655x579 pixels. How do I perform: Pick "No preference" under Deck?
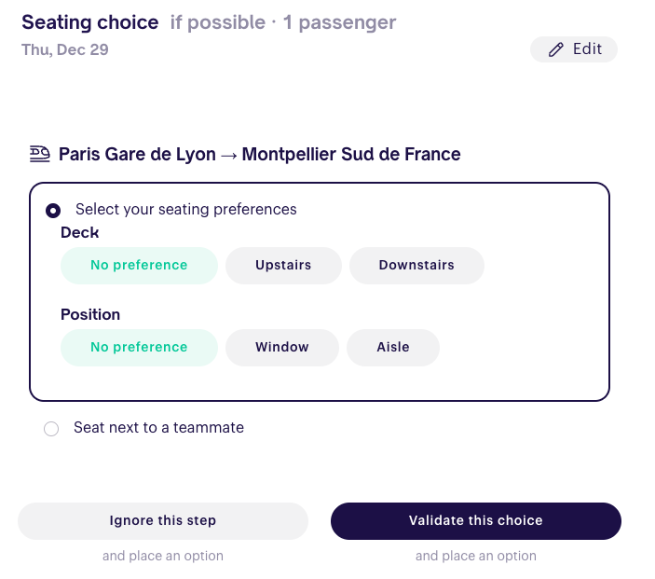tap(139, 266)
